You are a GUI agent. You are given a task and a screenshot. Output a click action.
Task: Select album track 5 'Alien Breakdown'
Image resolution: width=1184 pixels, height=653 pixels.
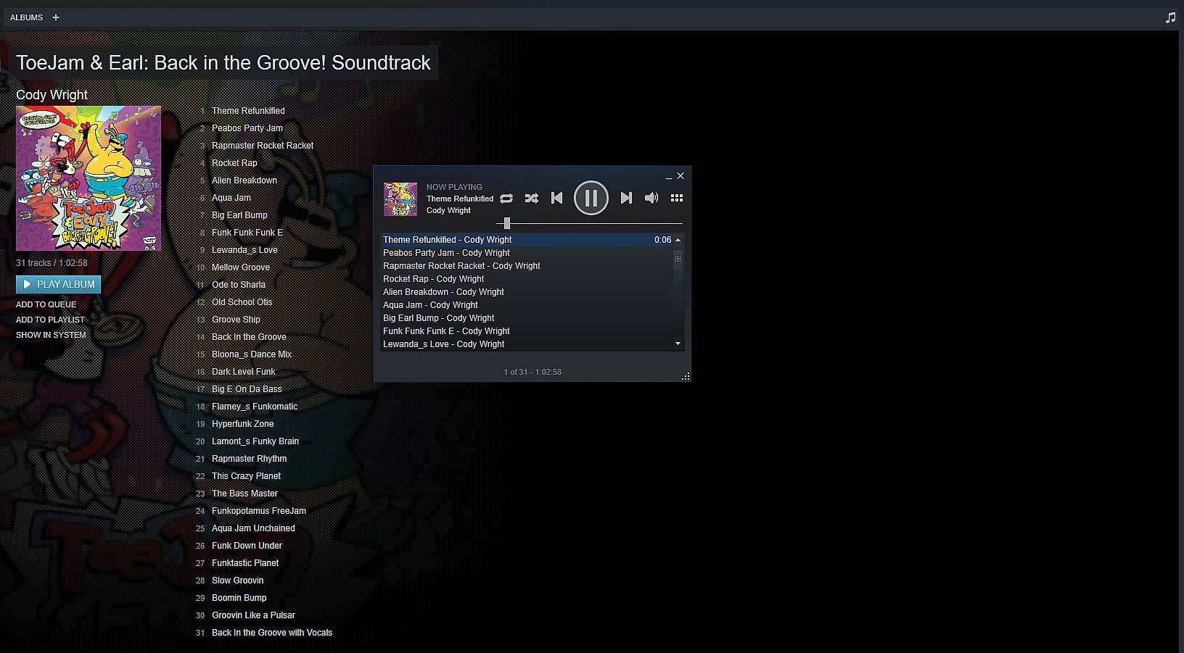tap(244, 180)
